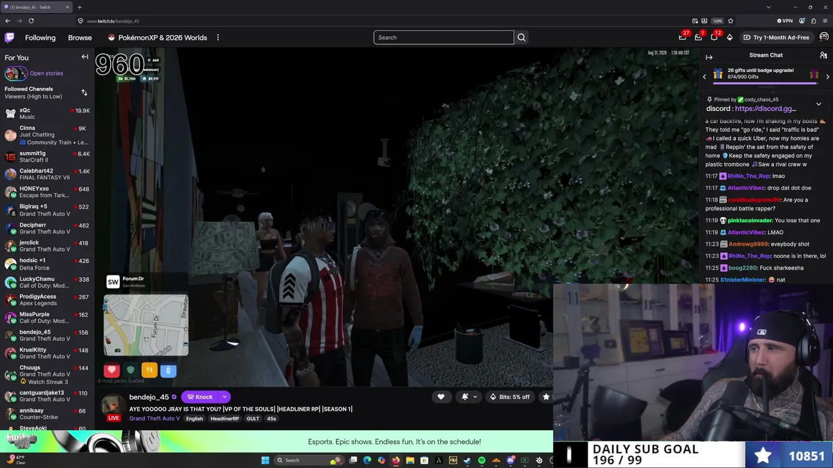
Task: Select the English stream tag
Action: pos(195,419)
